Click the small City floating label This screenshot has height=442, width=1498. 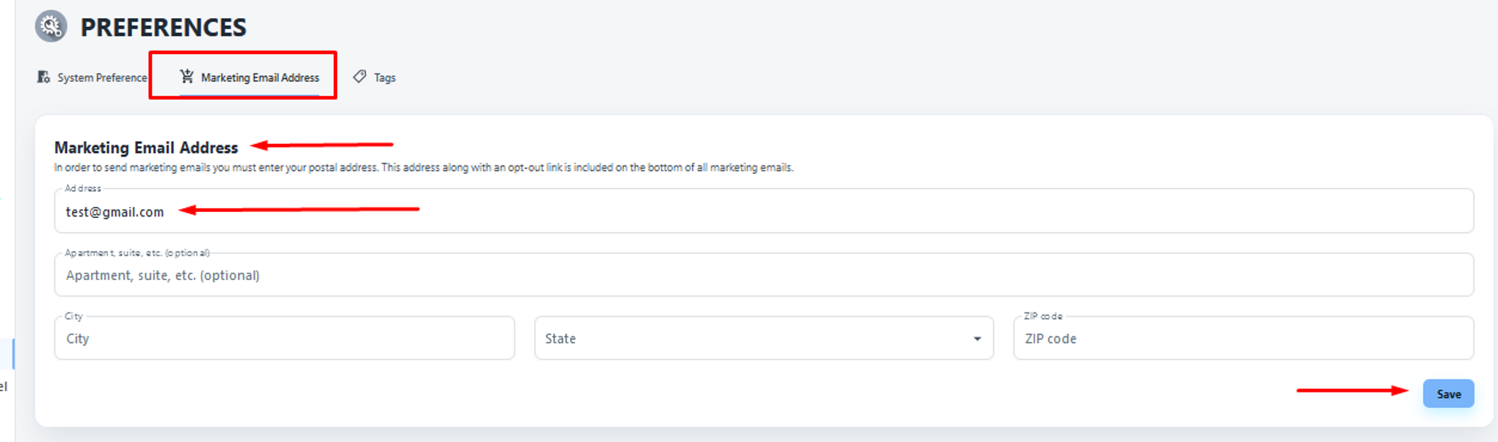click(x=73, y=316)
